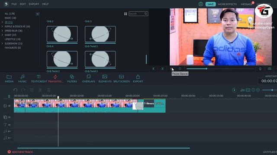Jump to next frame in preview
The image size is (277, 155).
click(162, 69)
